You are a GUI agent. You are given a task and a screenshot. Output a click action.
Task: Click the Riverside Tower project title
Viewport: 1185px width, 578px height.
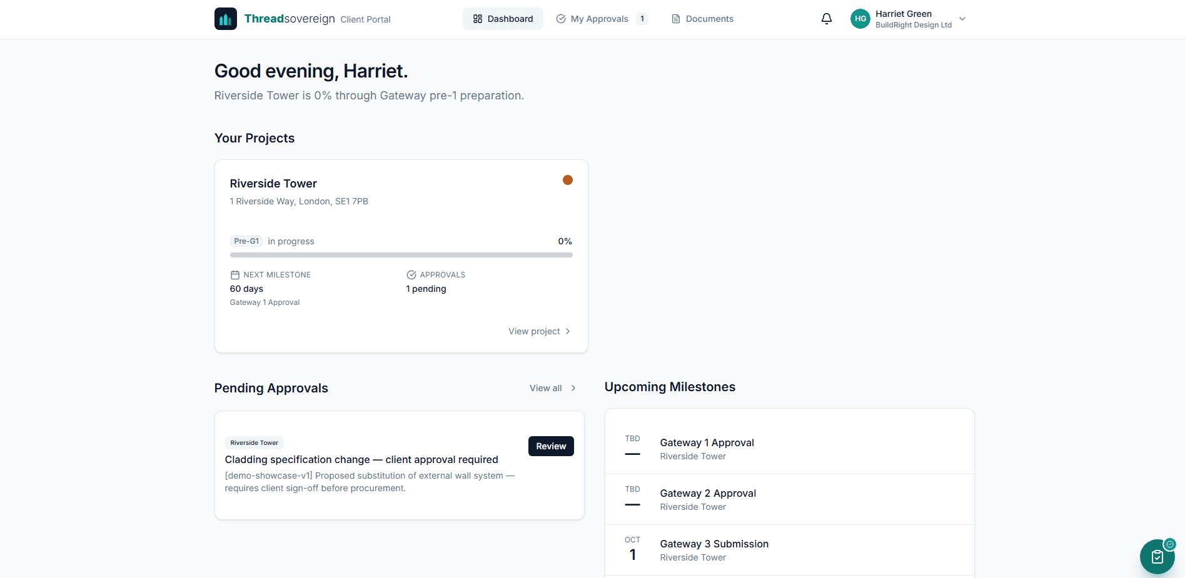coord(273,184)
